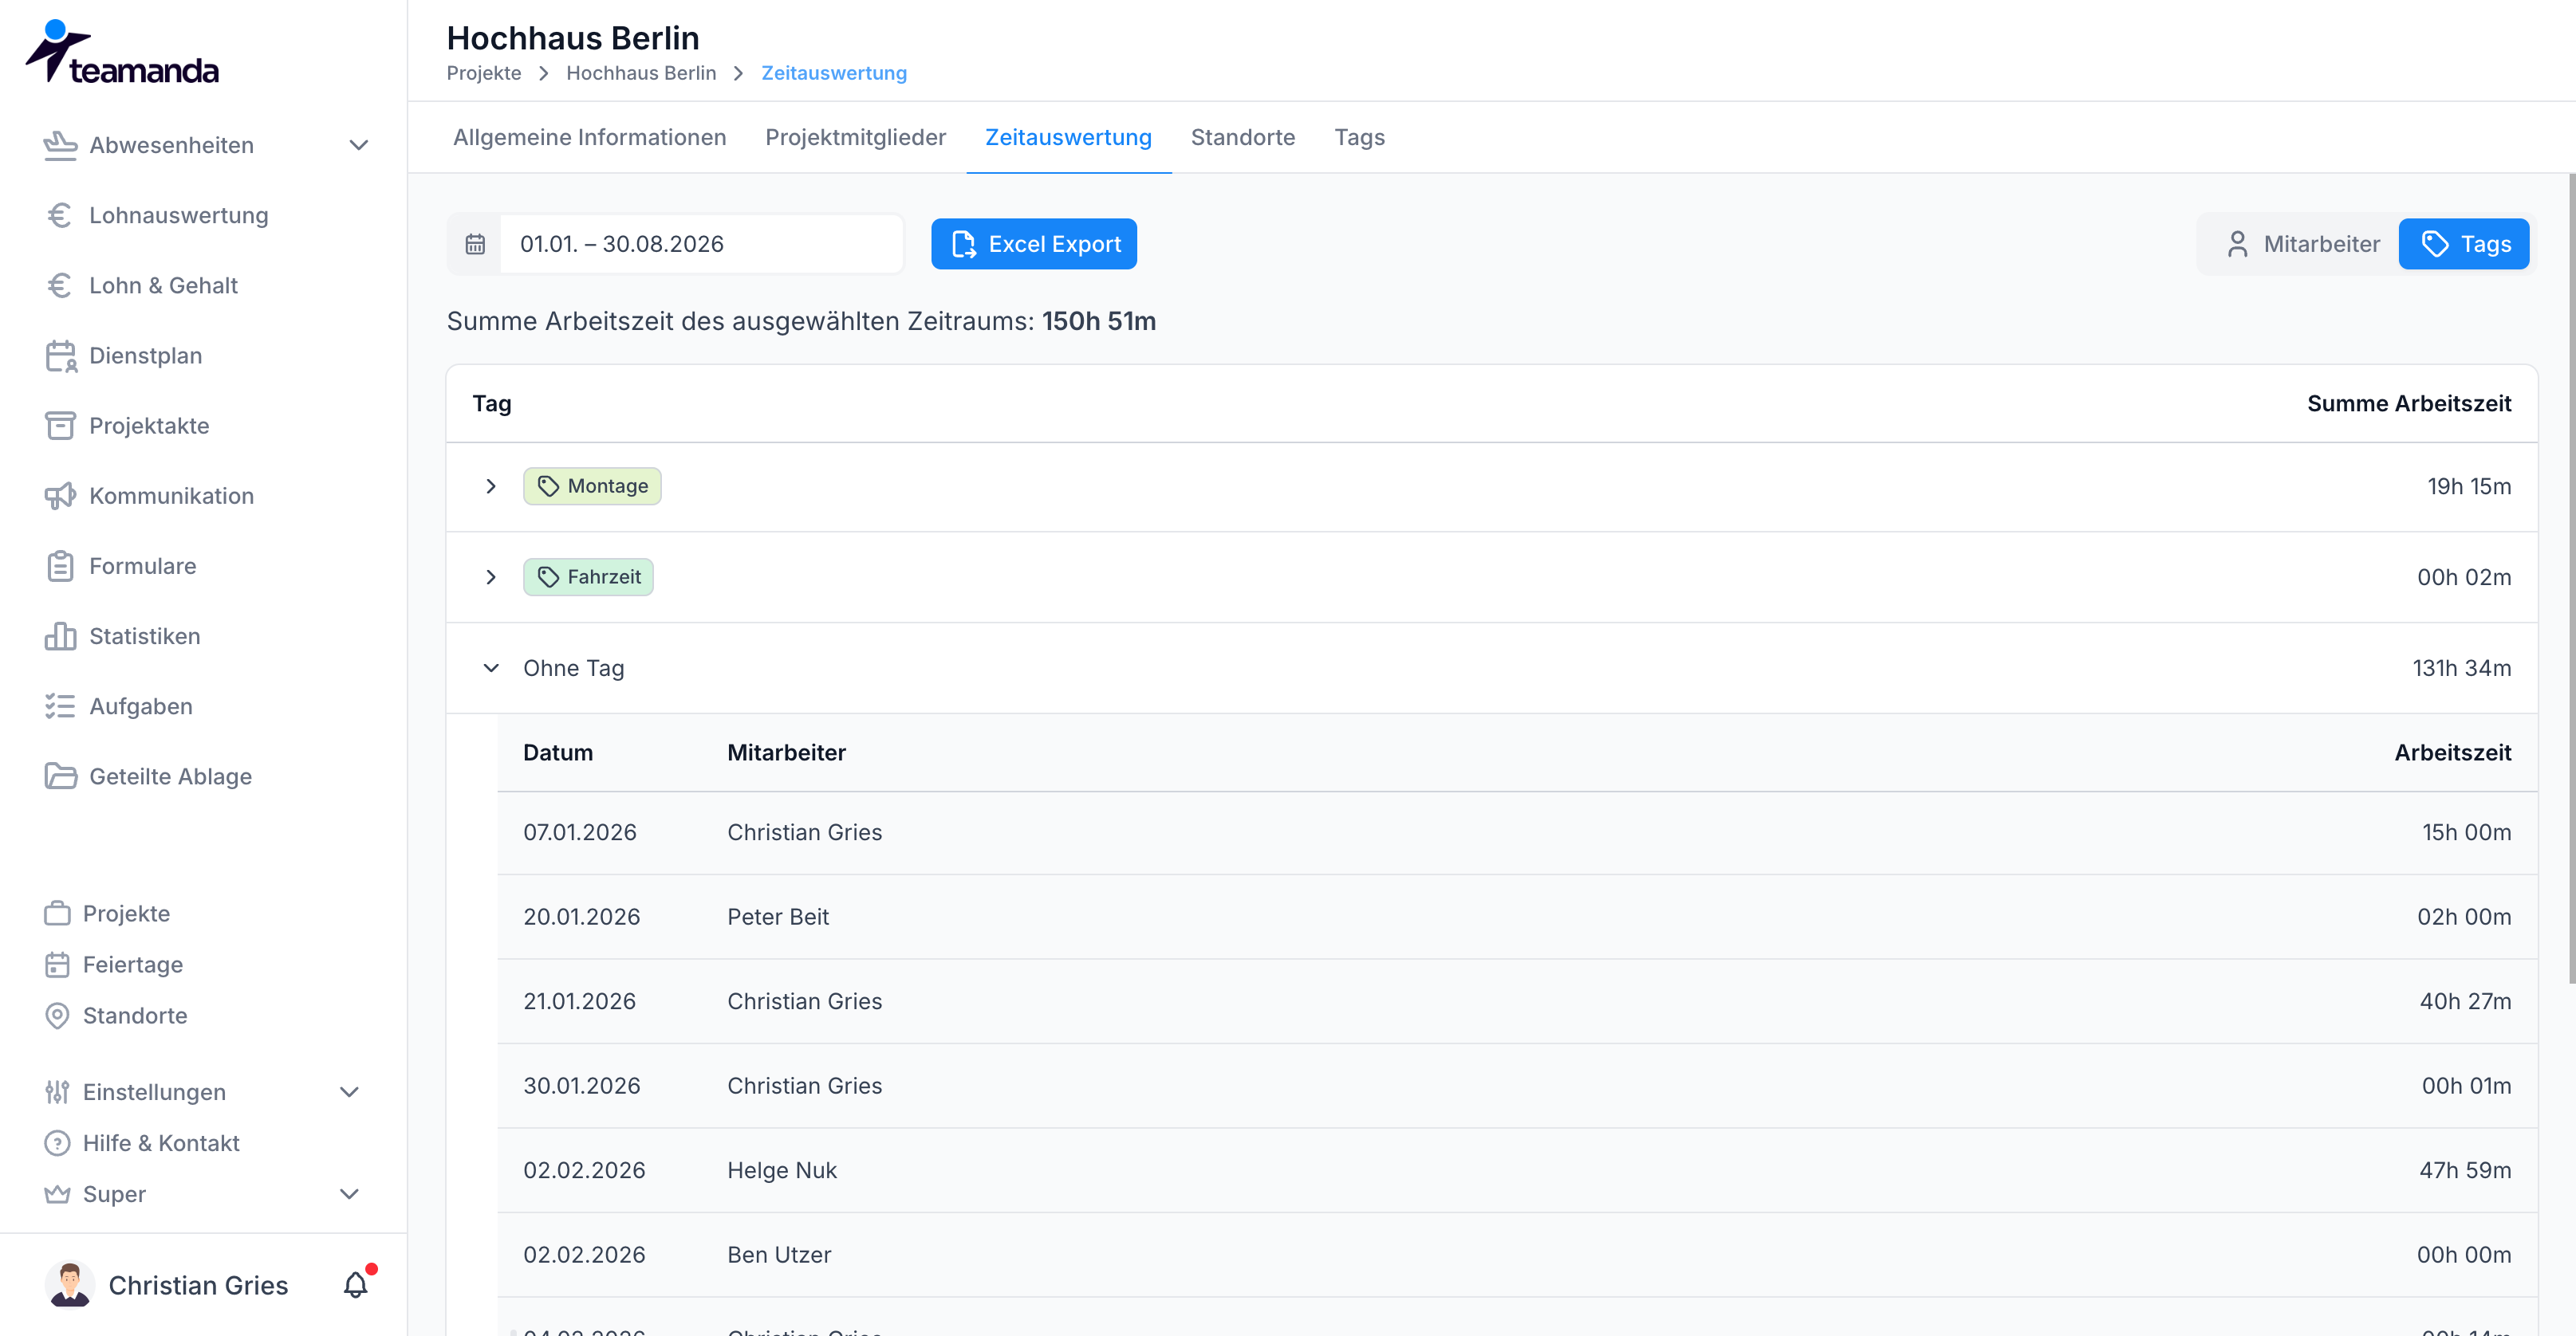Click the page vertical scrollbar
2576x1336 pixels.
click(2571, 578)
